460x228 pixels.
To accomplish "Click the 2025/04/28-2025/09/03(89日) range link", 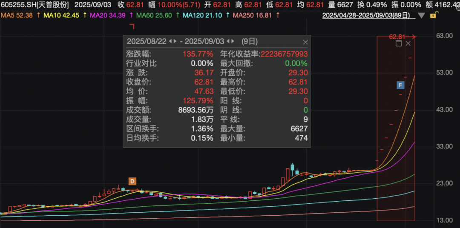I will click(369, 16).
